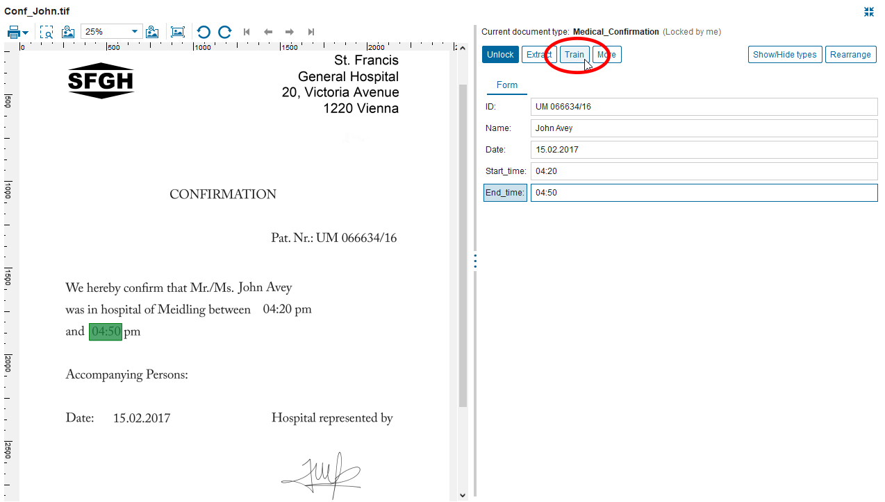Click the Date field showing 15.02.2017

[704, 150]
